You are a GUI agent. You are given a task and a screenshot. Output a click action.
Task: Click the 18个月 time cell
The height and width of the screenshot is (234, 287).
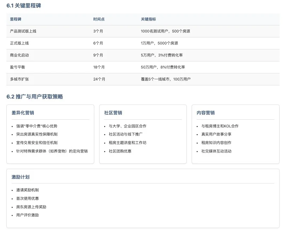coord(99,67)
